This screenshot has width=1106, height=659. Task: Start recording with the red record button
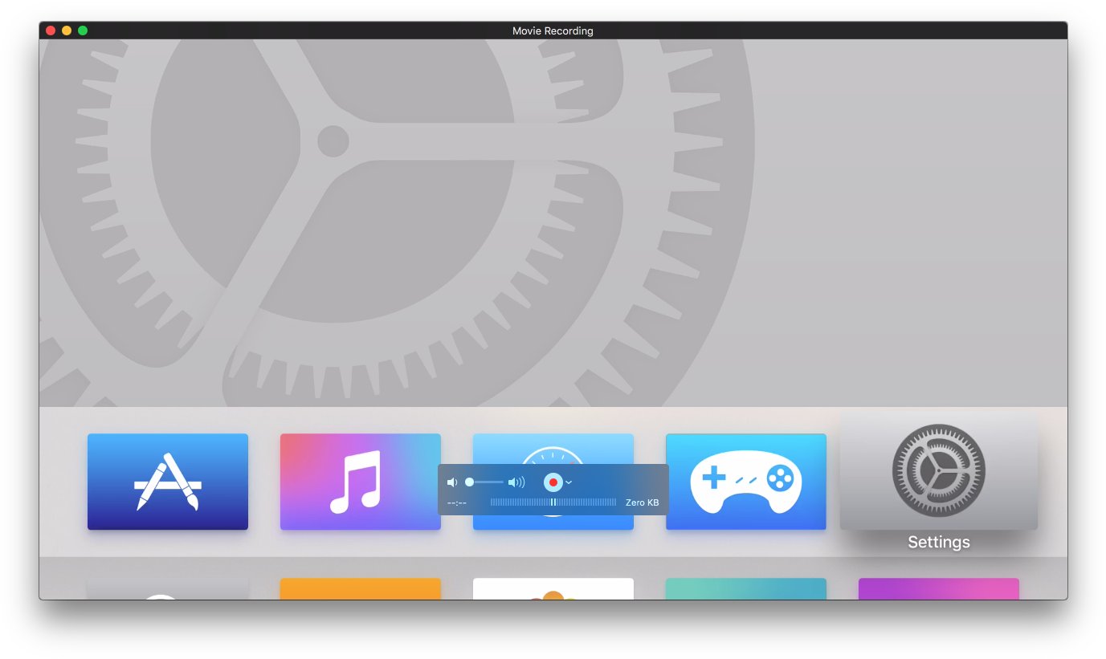point(553,482)
